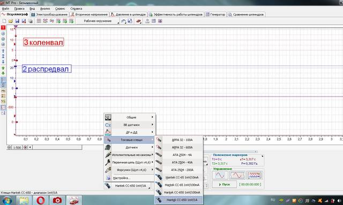
Task: Choose Hantek CC-650 1mV/100mA clamp
Action: click(x=179, y=193)
